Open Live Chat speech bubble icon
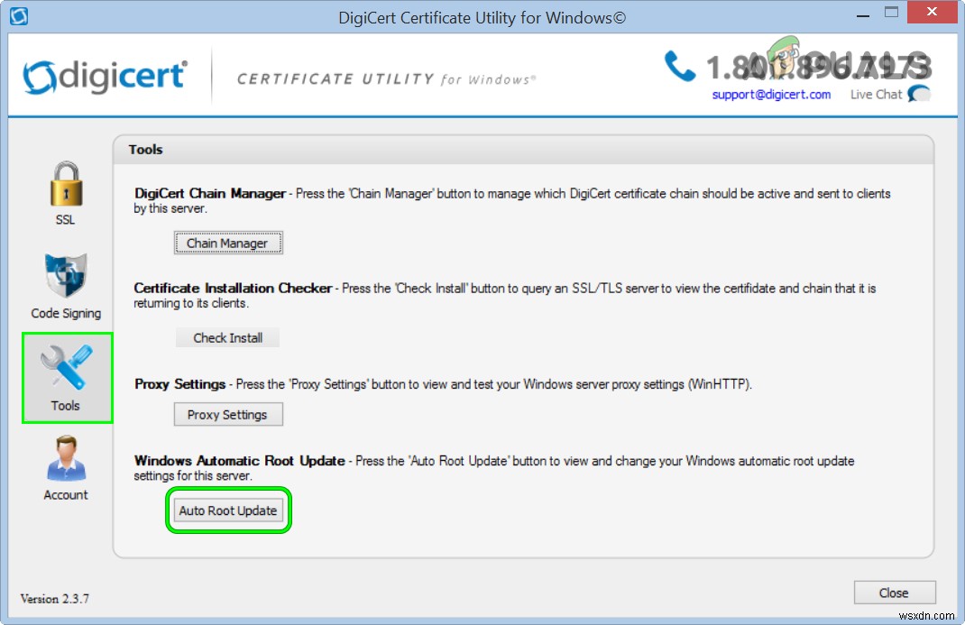This screenshot has height=625, width=965. [920, 94]
